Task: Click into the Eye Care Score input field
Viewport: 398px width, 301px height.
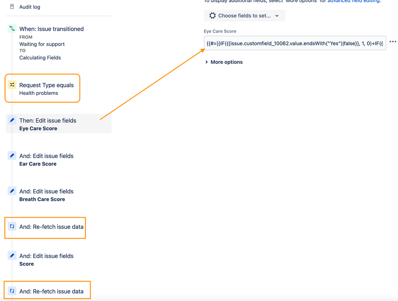Action: tap(295, 43)
